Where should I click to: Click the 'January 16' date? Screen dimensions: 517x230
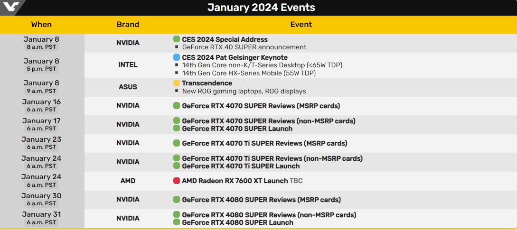click(x=42, y=102)
